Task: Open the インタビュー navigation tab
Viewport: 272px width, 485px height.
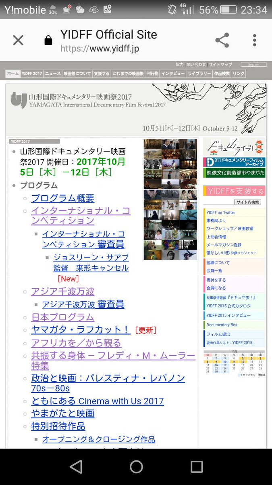Action: click(173, 74)
